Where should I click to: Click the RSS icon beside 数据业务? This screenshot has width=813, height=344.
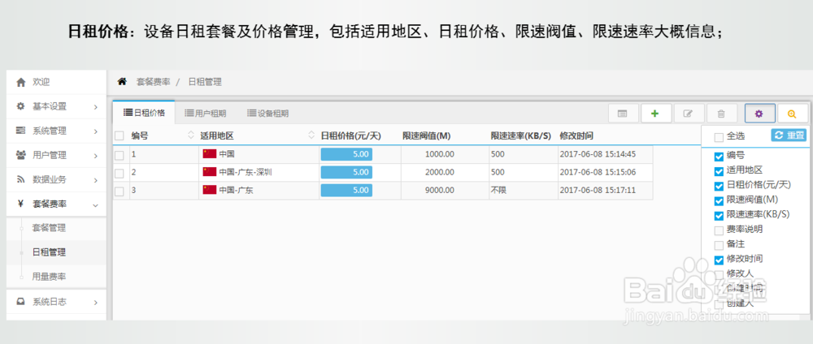click(21, 179)
